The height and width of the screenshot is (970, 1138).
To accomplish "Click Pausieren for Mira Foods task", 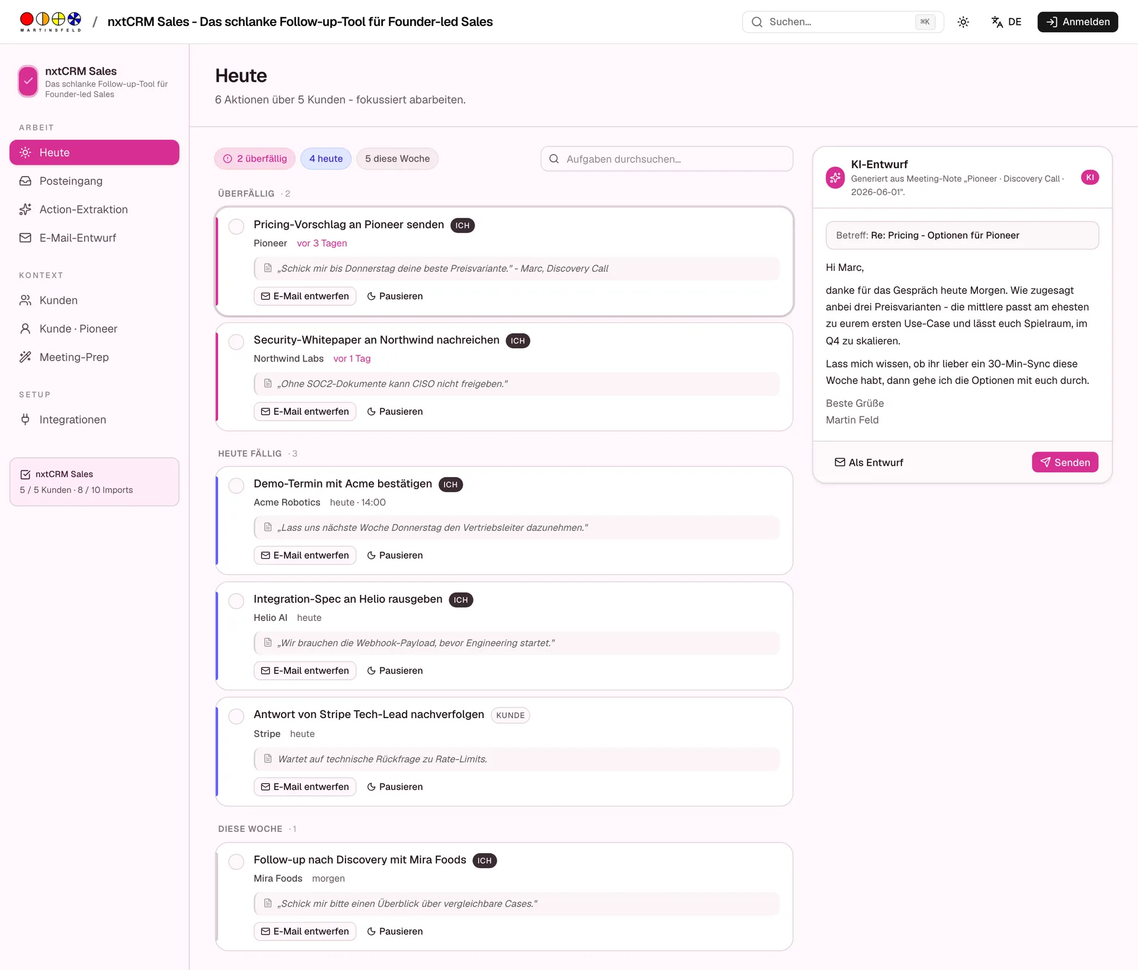I will click(395, 931).
